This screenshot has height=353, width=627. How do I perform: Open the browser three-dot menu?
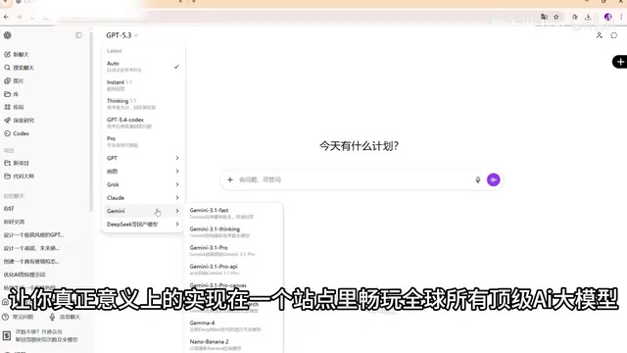point(621,17)
